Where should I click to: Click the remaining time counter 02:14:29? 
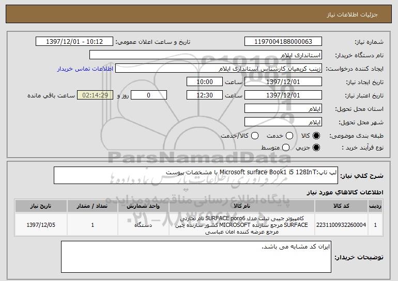pos(95,95)
